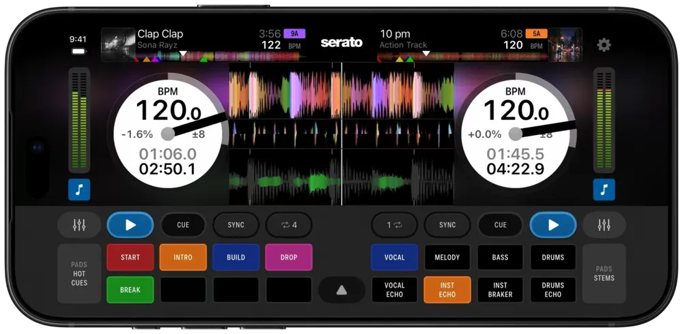
Task: Open settings with the gear icon
Action: [x=604, y=45]
